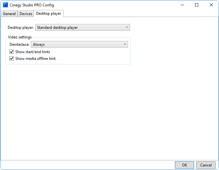The width and height of the screenshot is (219, 170).
Task: Confirm settings with OK button
Action: pyautogui.click(x=185, y=165)
